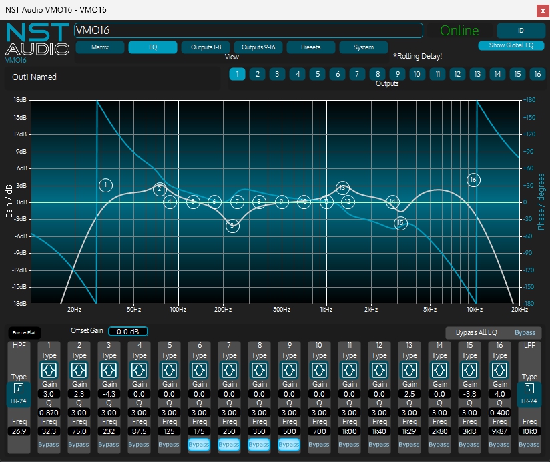Image resolution: width=550 pixels, height=462 pixels.
Task: Toggle Bypass for EQ band 13
Action: click(409, 445)
